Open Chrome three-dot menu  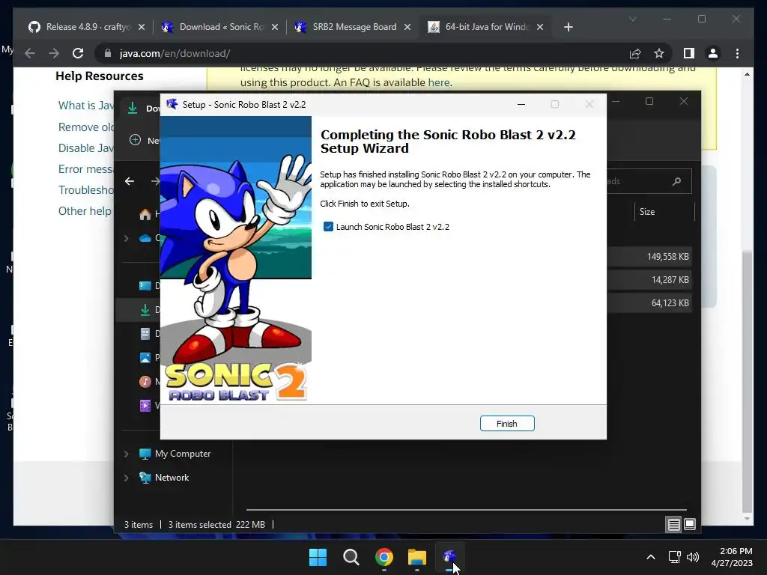[737, 53]
